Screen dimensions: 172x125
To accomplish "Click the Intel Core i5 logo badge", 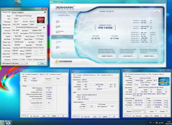I will [164, 81].
